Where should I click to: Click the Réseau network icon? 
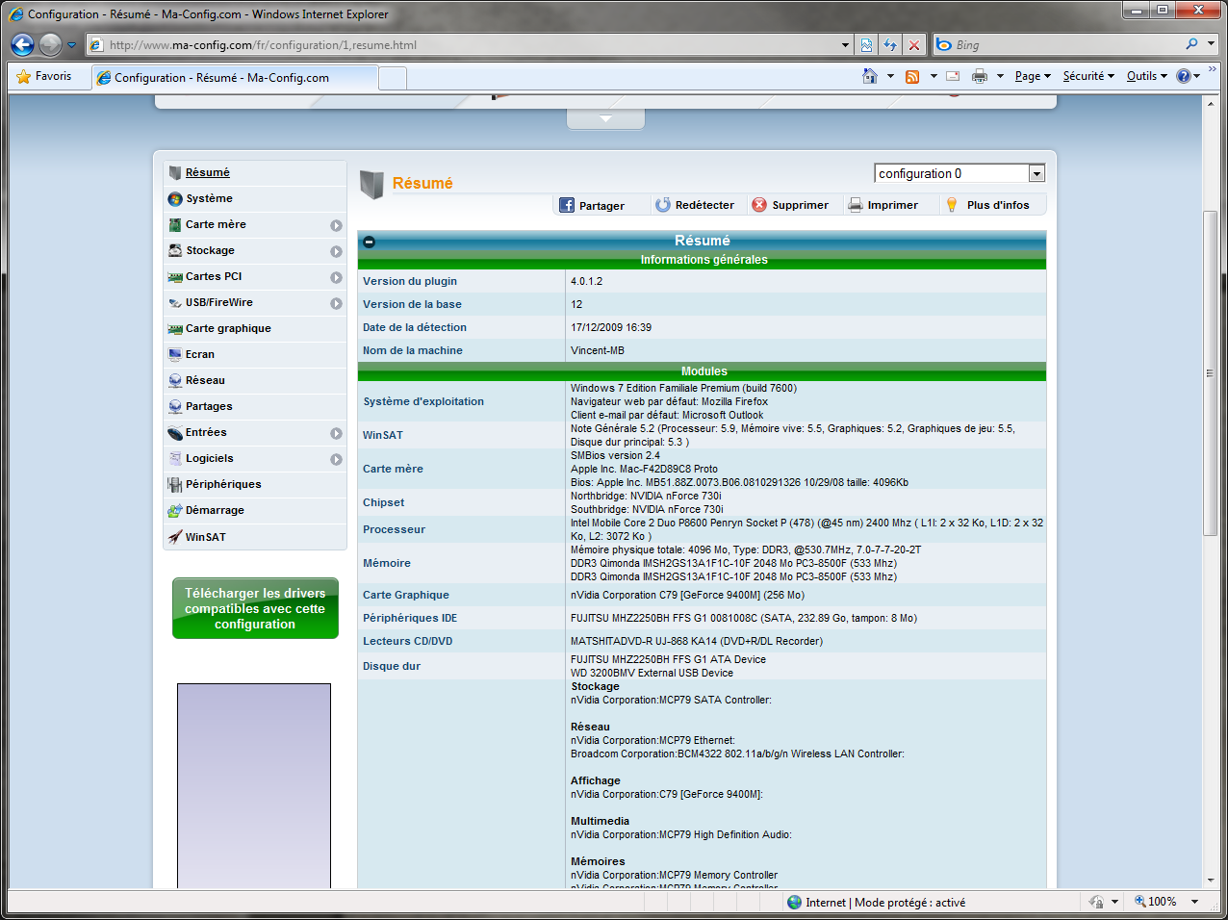pyautogui.click(x=175, y=381)
